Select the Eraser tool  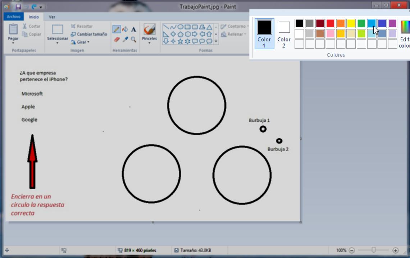117,39
